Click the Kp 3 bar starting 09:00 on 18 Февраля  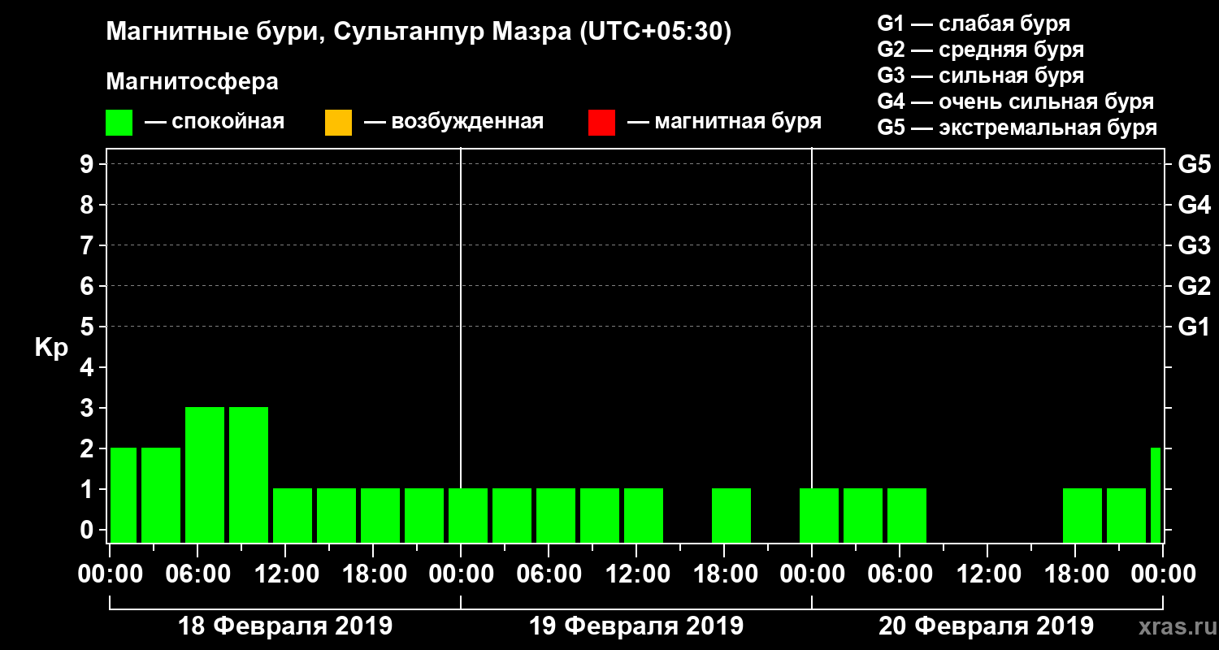pyautogui.click(x=249, y=474)
